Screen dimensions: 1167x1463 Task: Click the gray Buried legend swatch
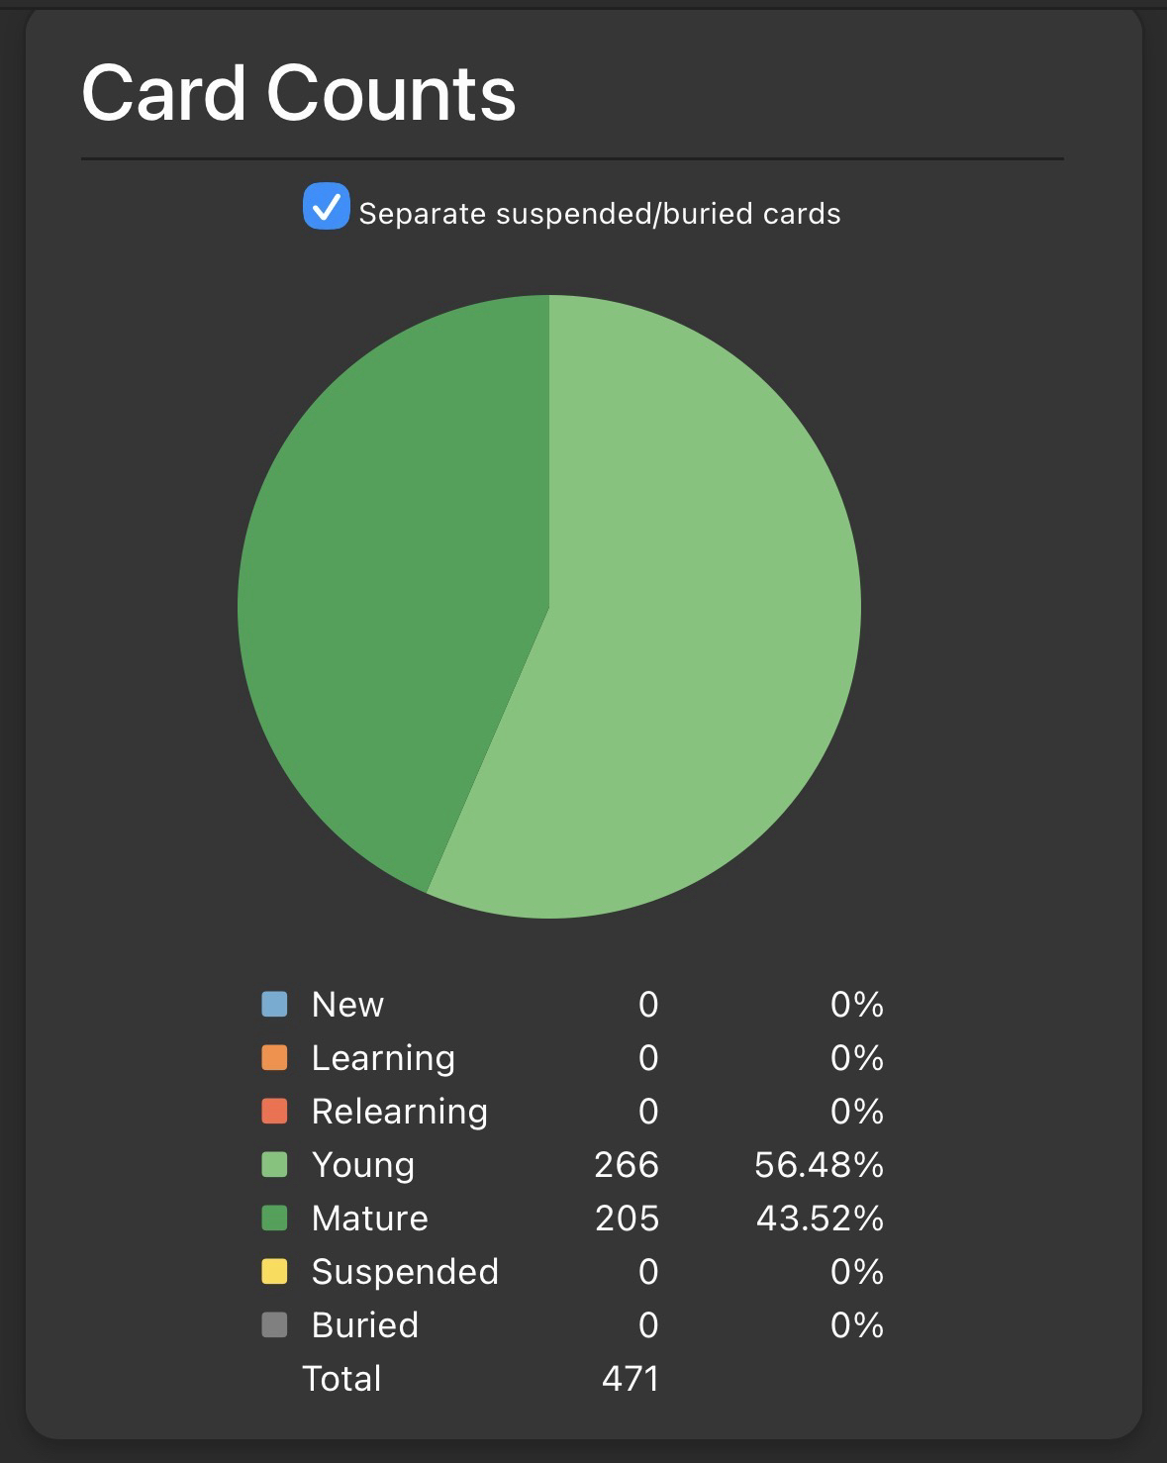tap(274, 1325)
